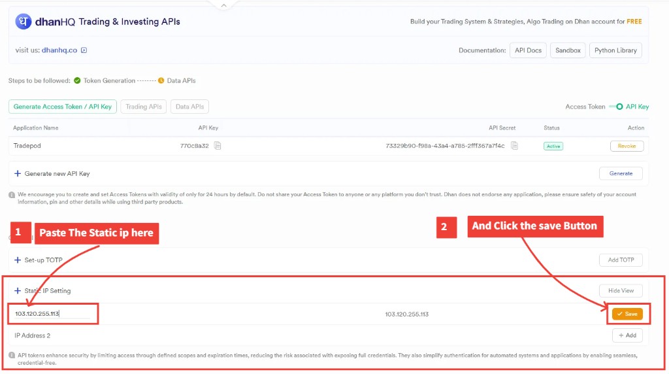Collapse the Static IP Setting plus icon
The image size is (669, 374).
18,291
